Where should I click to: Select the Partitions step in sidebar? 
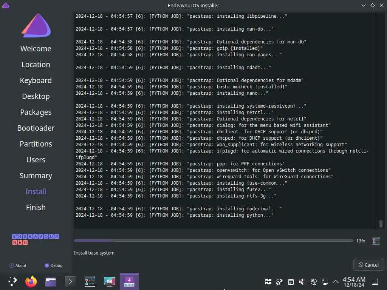point(36,144)
